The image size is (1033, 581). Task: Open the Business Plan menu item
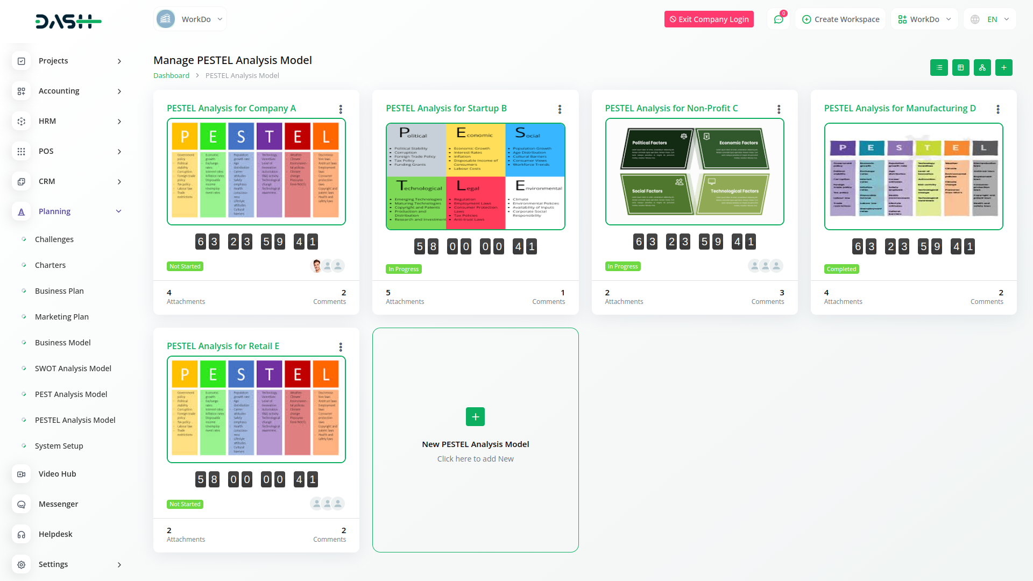[59, 291]
